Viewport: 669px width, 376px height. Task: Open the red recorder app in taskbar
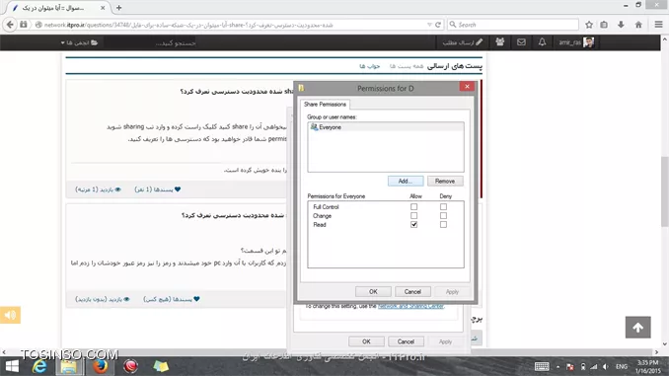[130, 366]
